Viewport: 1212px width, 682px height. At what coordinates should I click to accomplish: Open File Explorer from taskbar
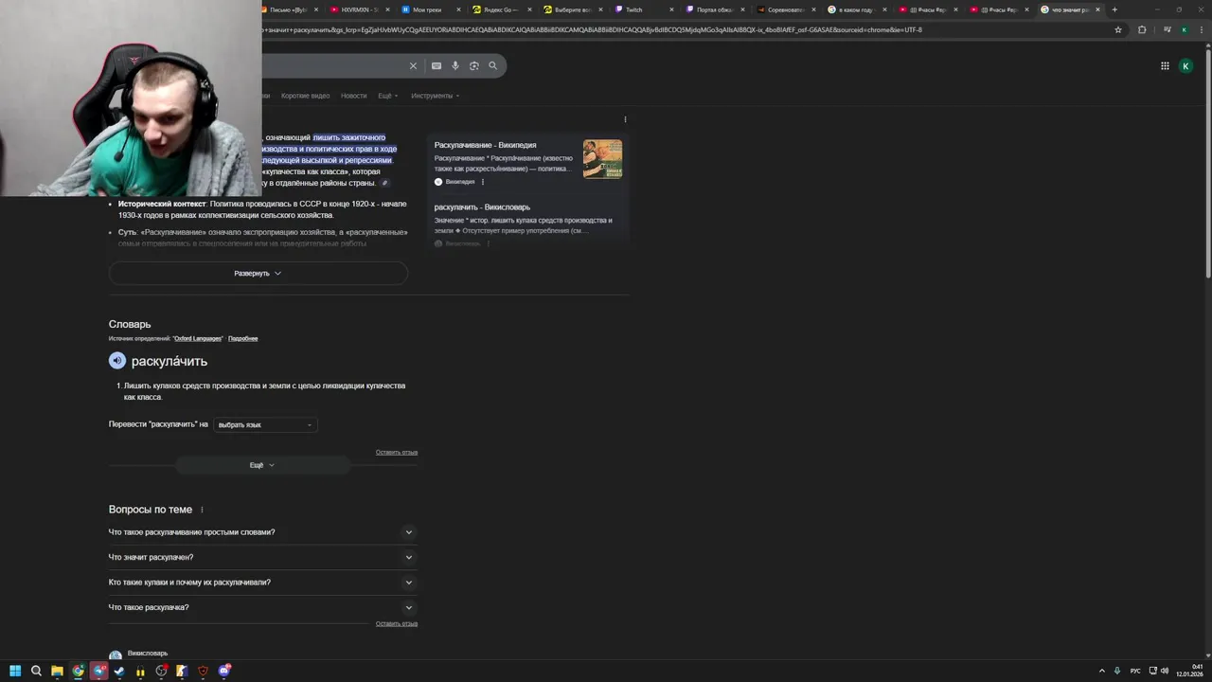[57, 671]
